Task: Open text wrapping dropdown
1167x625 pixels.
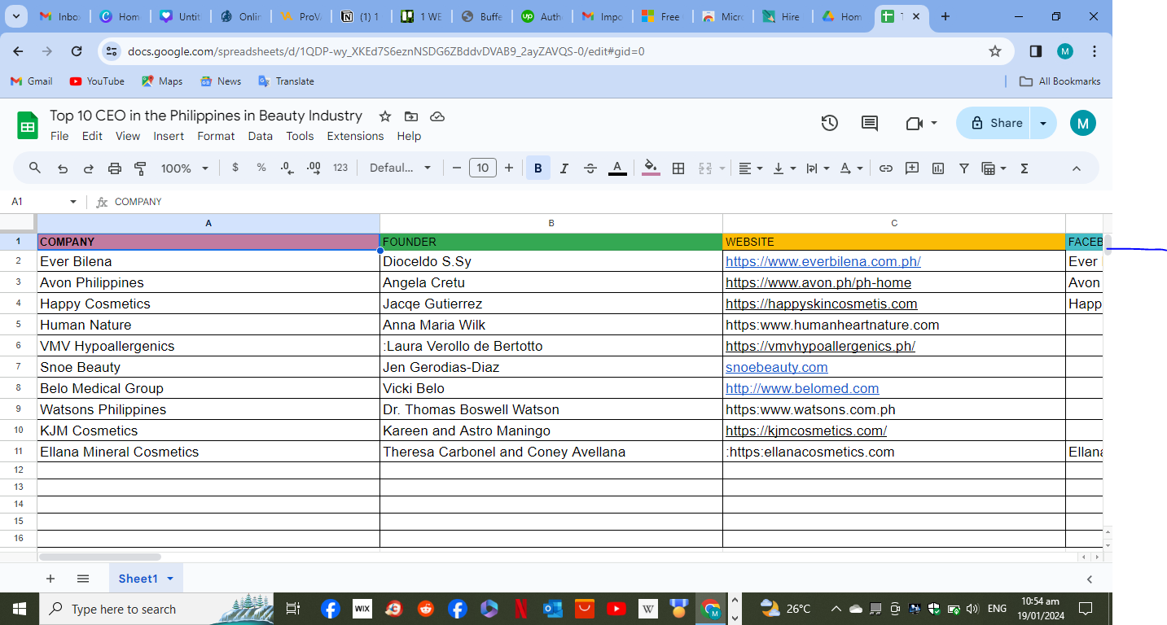Action: pyautogui.click(x=818, y=168)
